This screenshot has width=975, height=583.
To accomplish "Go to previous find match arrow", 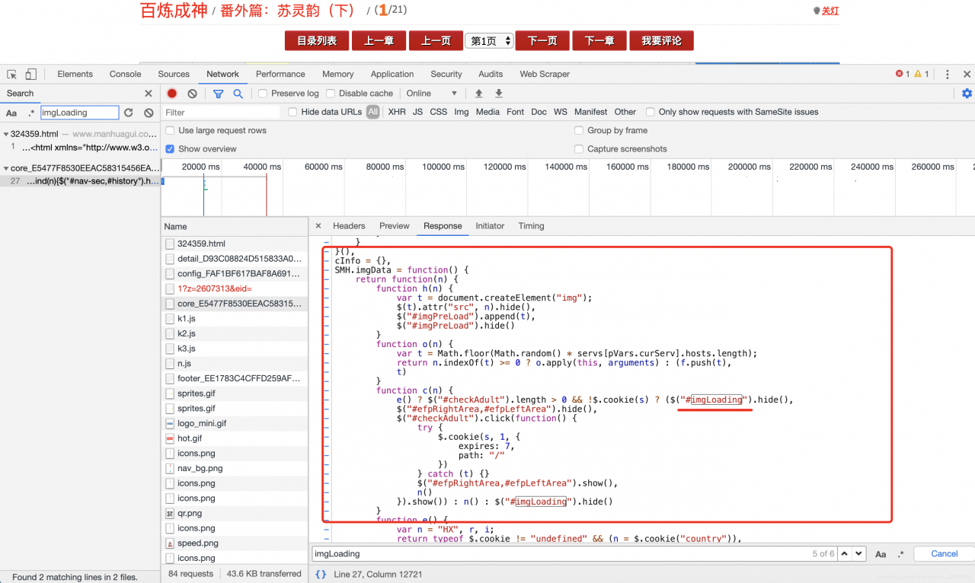I will 843,553.
